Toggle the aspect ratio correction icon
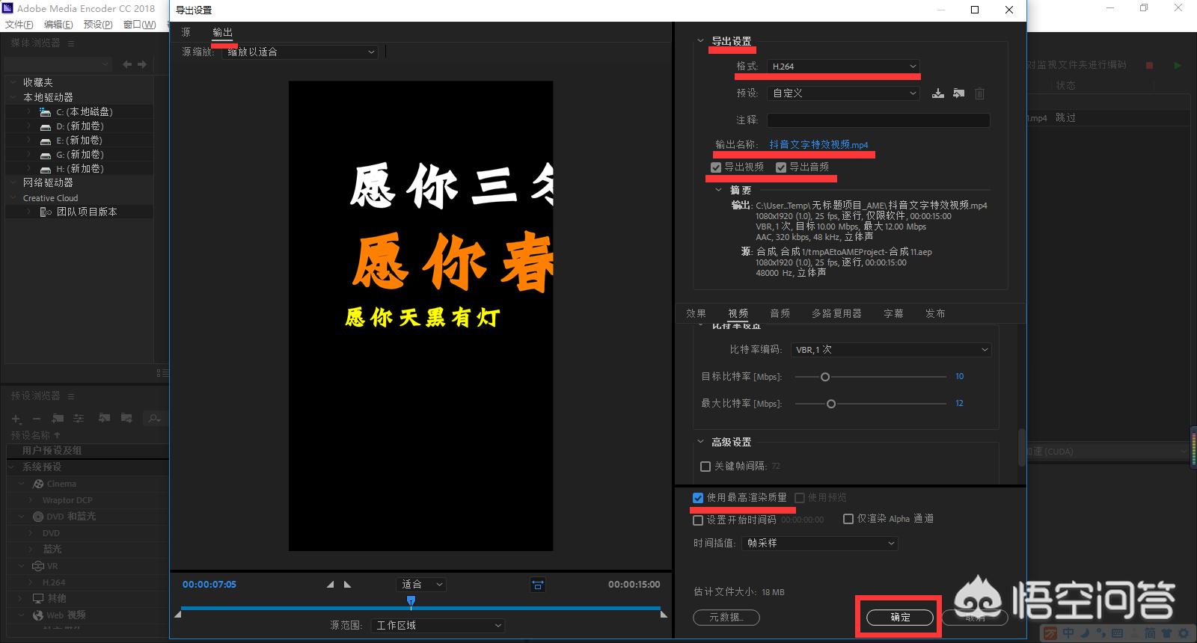Screen dimensions: 1197x643 coord(538,585)
